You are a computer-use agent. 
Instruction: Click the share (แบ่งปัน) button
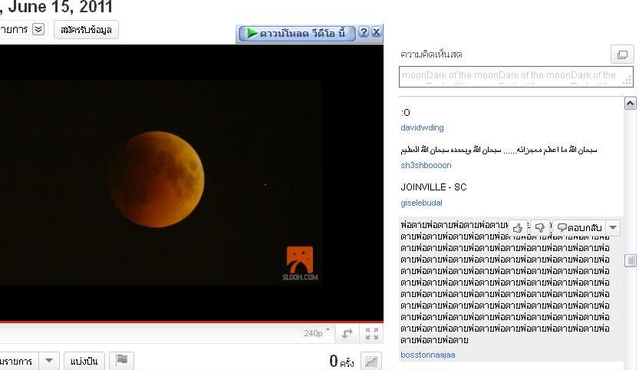click(x=84, y=361)
